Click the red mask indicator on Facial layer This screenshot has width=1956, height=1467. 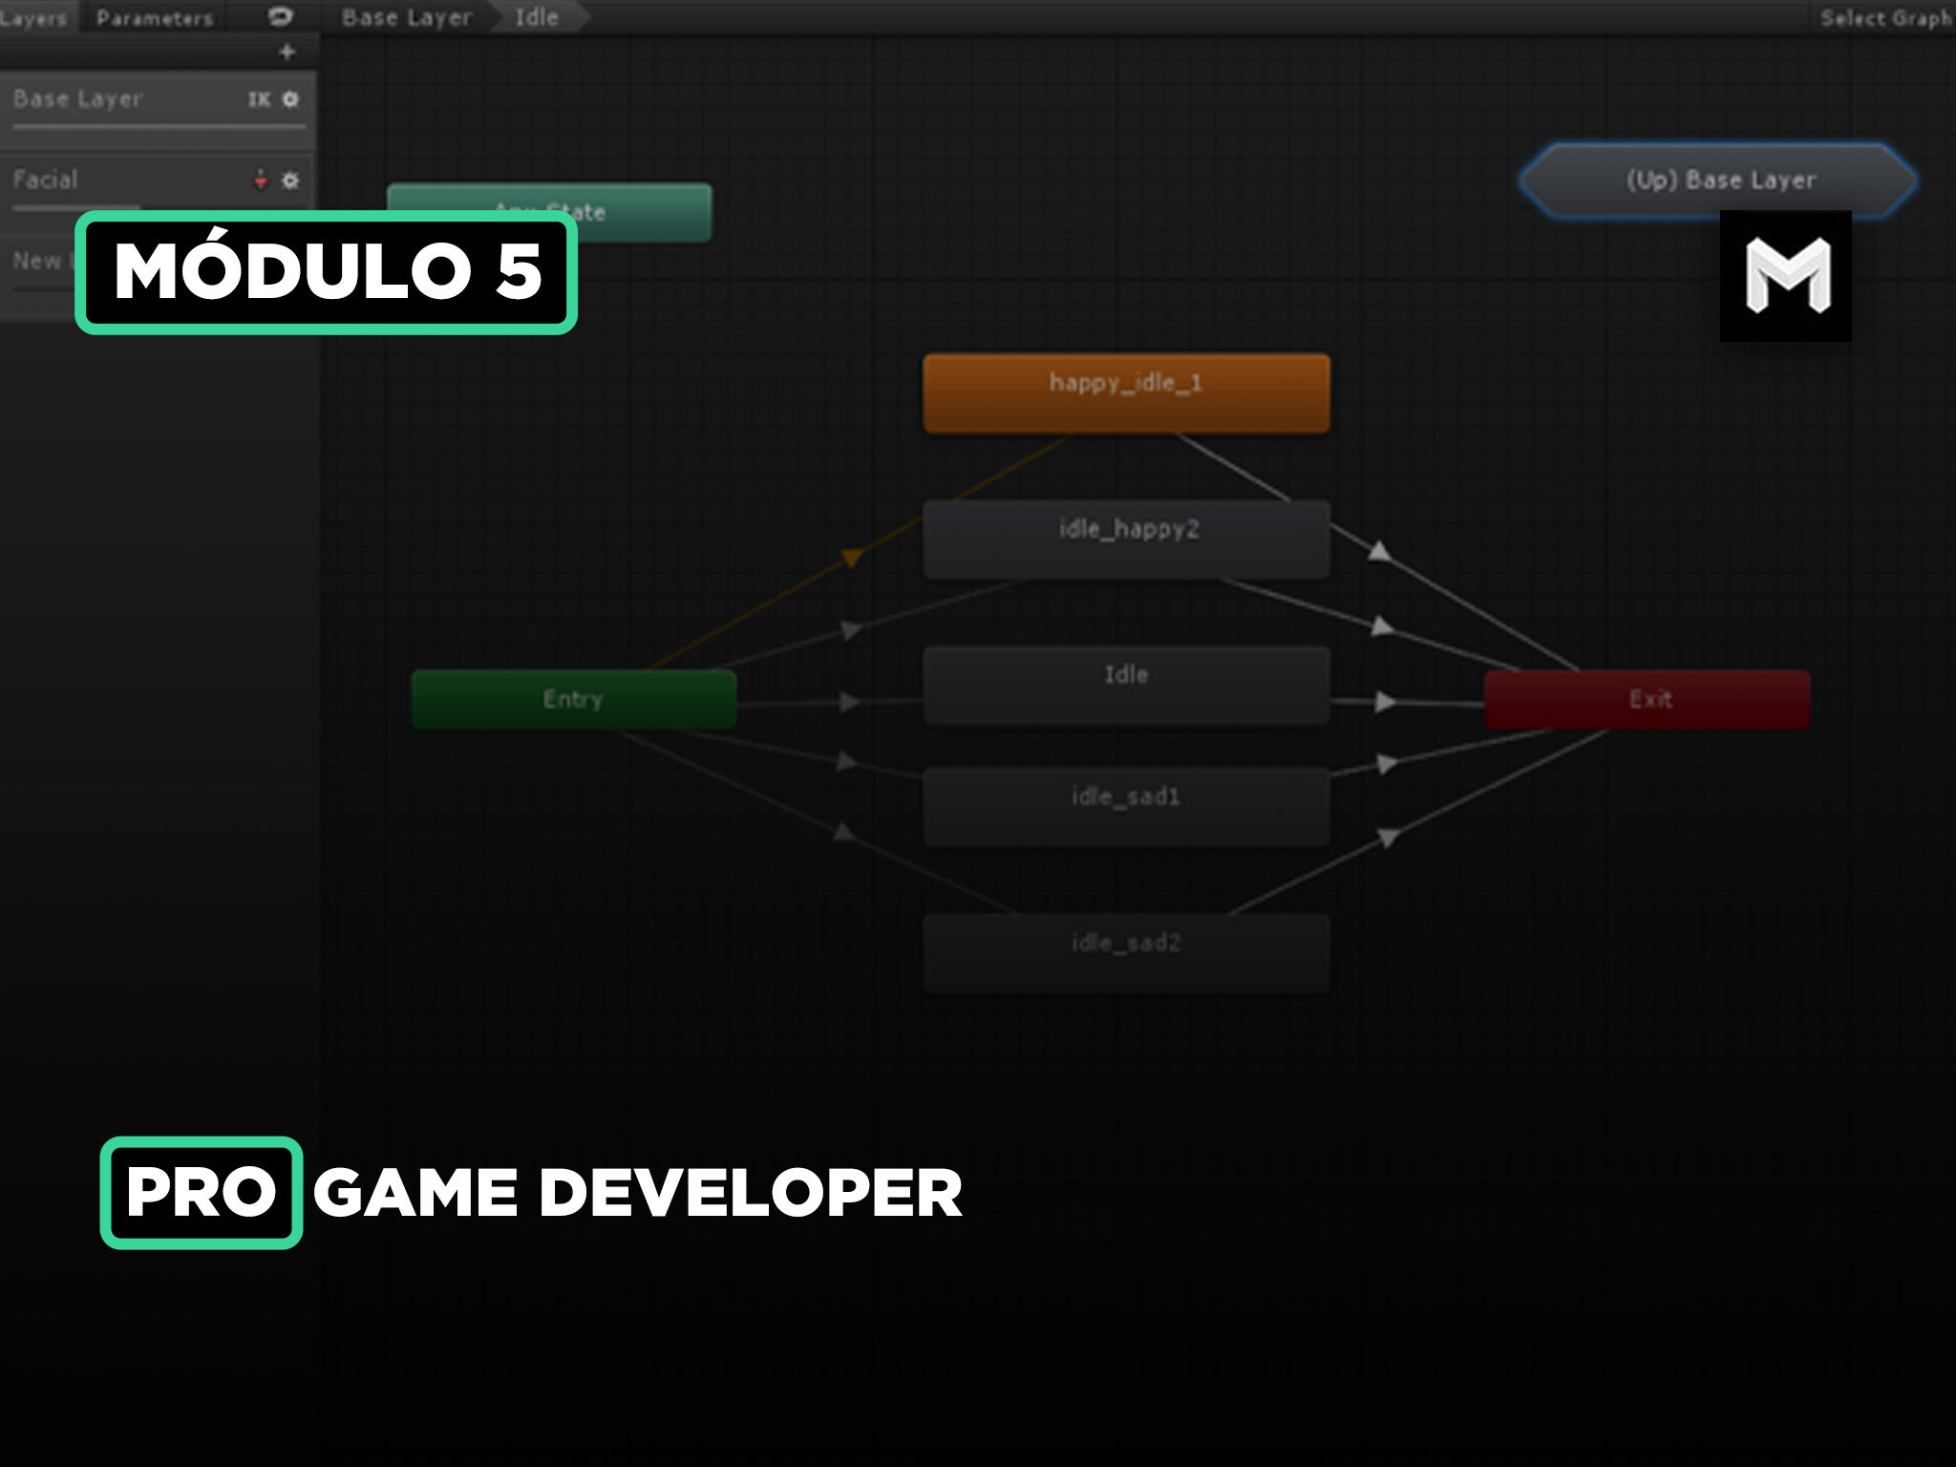point(260,180)
